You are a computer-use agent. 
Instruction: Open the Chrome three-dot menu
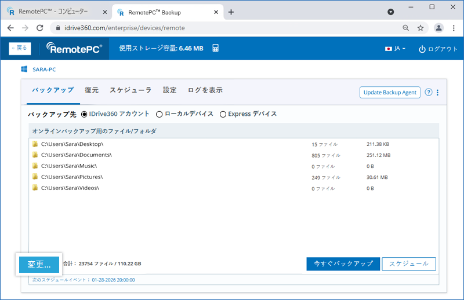click(454, 28)
